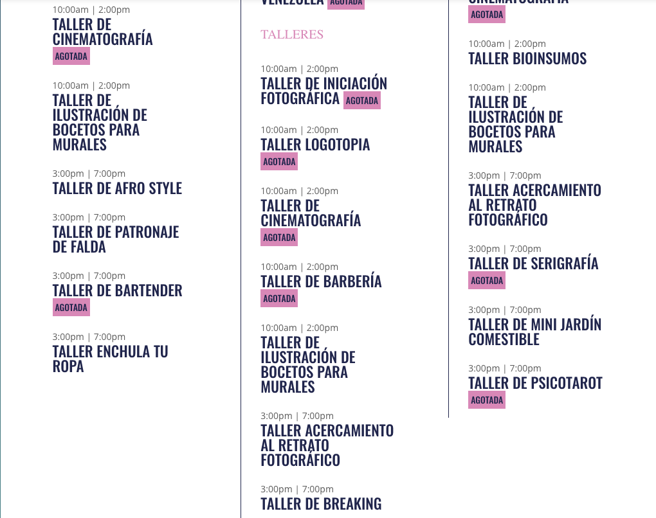Select the Taller de Serigrafía workshop

[x=533, y=263]
